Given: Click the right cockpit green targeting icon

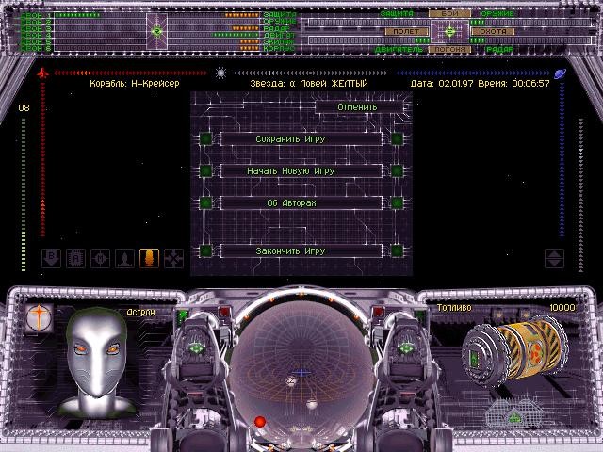Looking at the screenshot, I should point(406,349).
